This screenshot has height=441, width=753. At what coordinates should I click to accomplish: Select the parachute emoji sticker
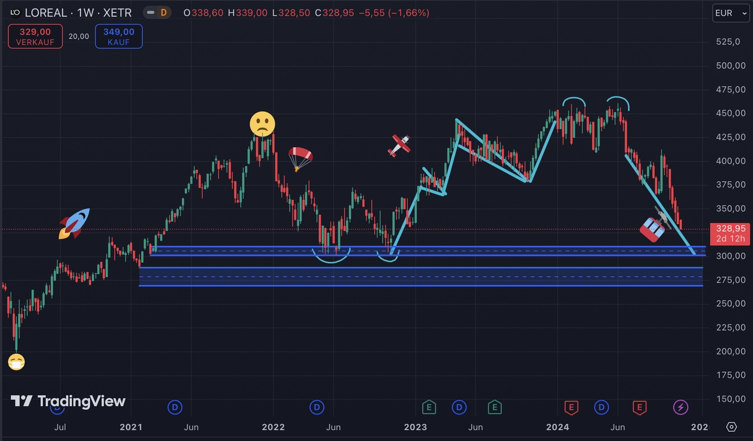click(300, 159)
